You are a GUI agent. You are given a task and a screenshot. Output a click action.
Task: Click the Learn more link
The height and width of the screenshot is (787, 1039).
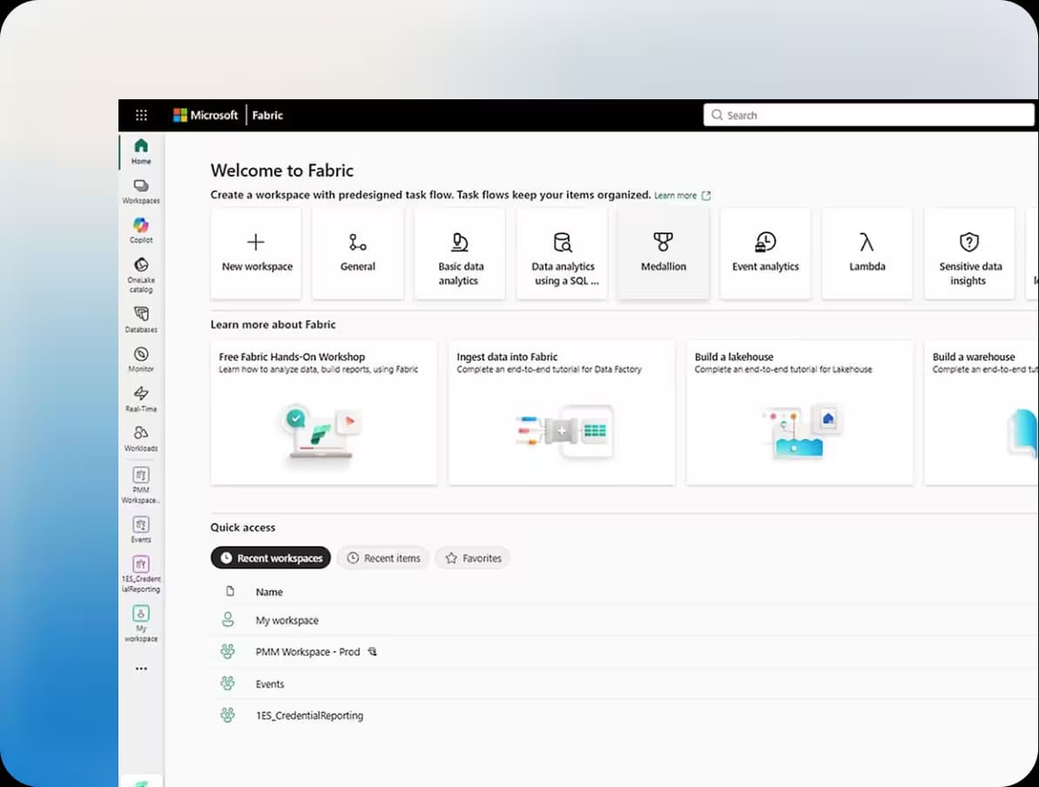(675, 195)
